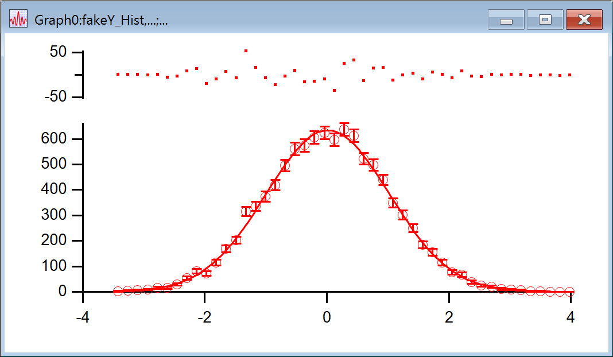613x357 pixels.
Task: Click the rightmost circle marker on the histogram
Action: (x=570, y=292)
